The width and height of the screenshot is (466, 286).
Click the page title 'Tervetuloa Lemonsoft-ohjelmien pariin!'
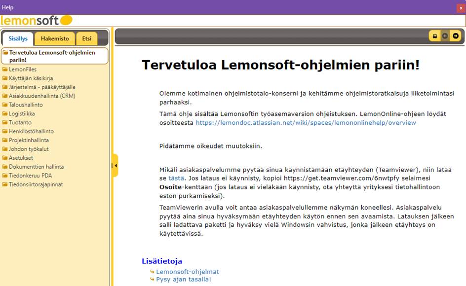[280, 65]
